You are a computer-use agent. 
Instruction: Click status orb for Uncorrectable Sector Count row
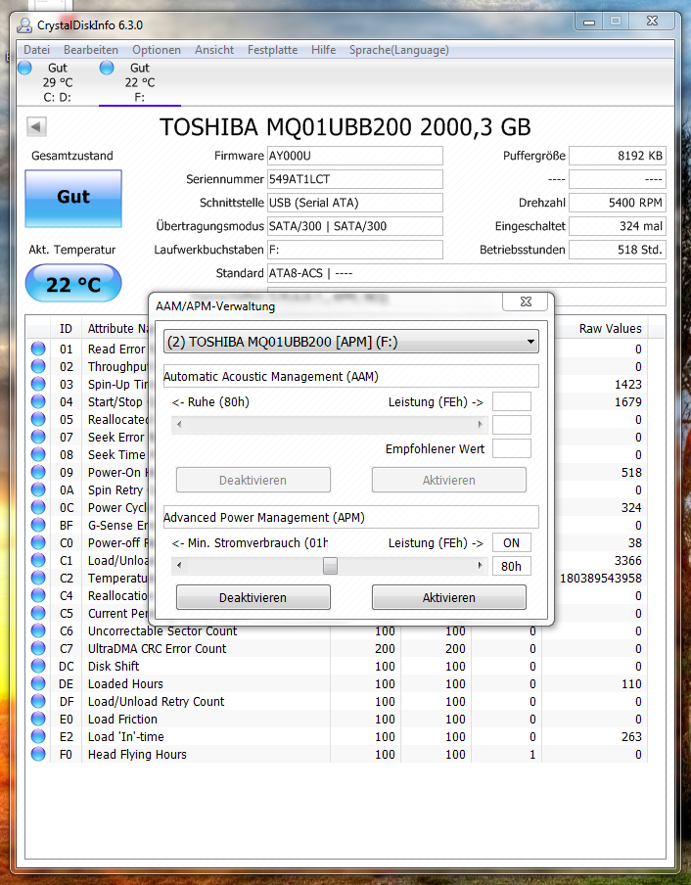pos(38,630)
